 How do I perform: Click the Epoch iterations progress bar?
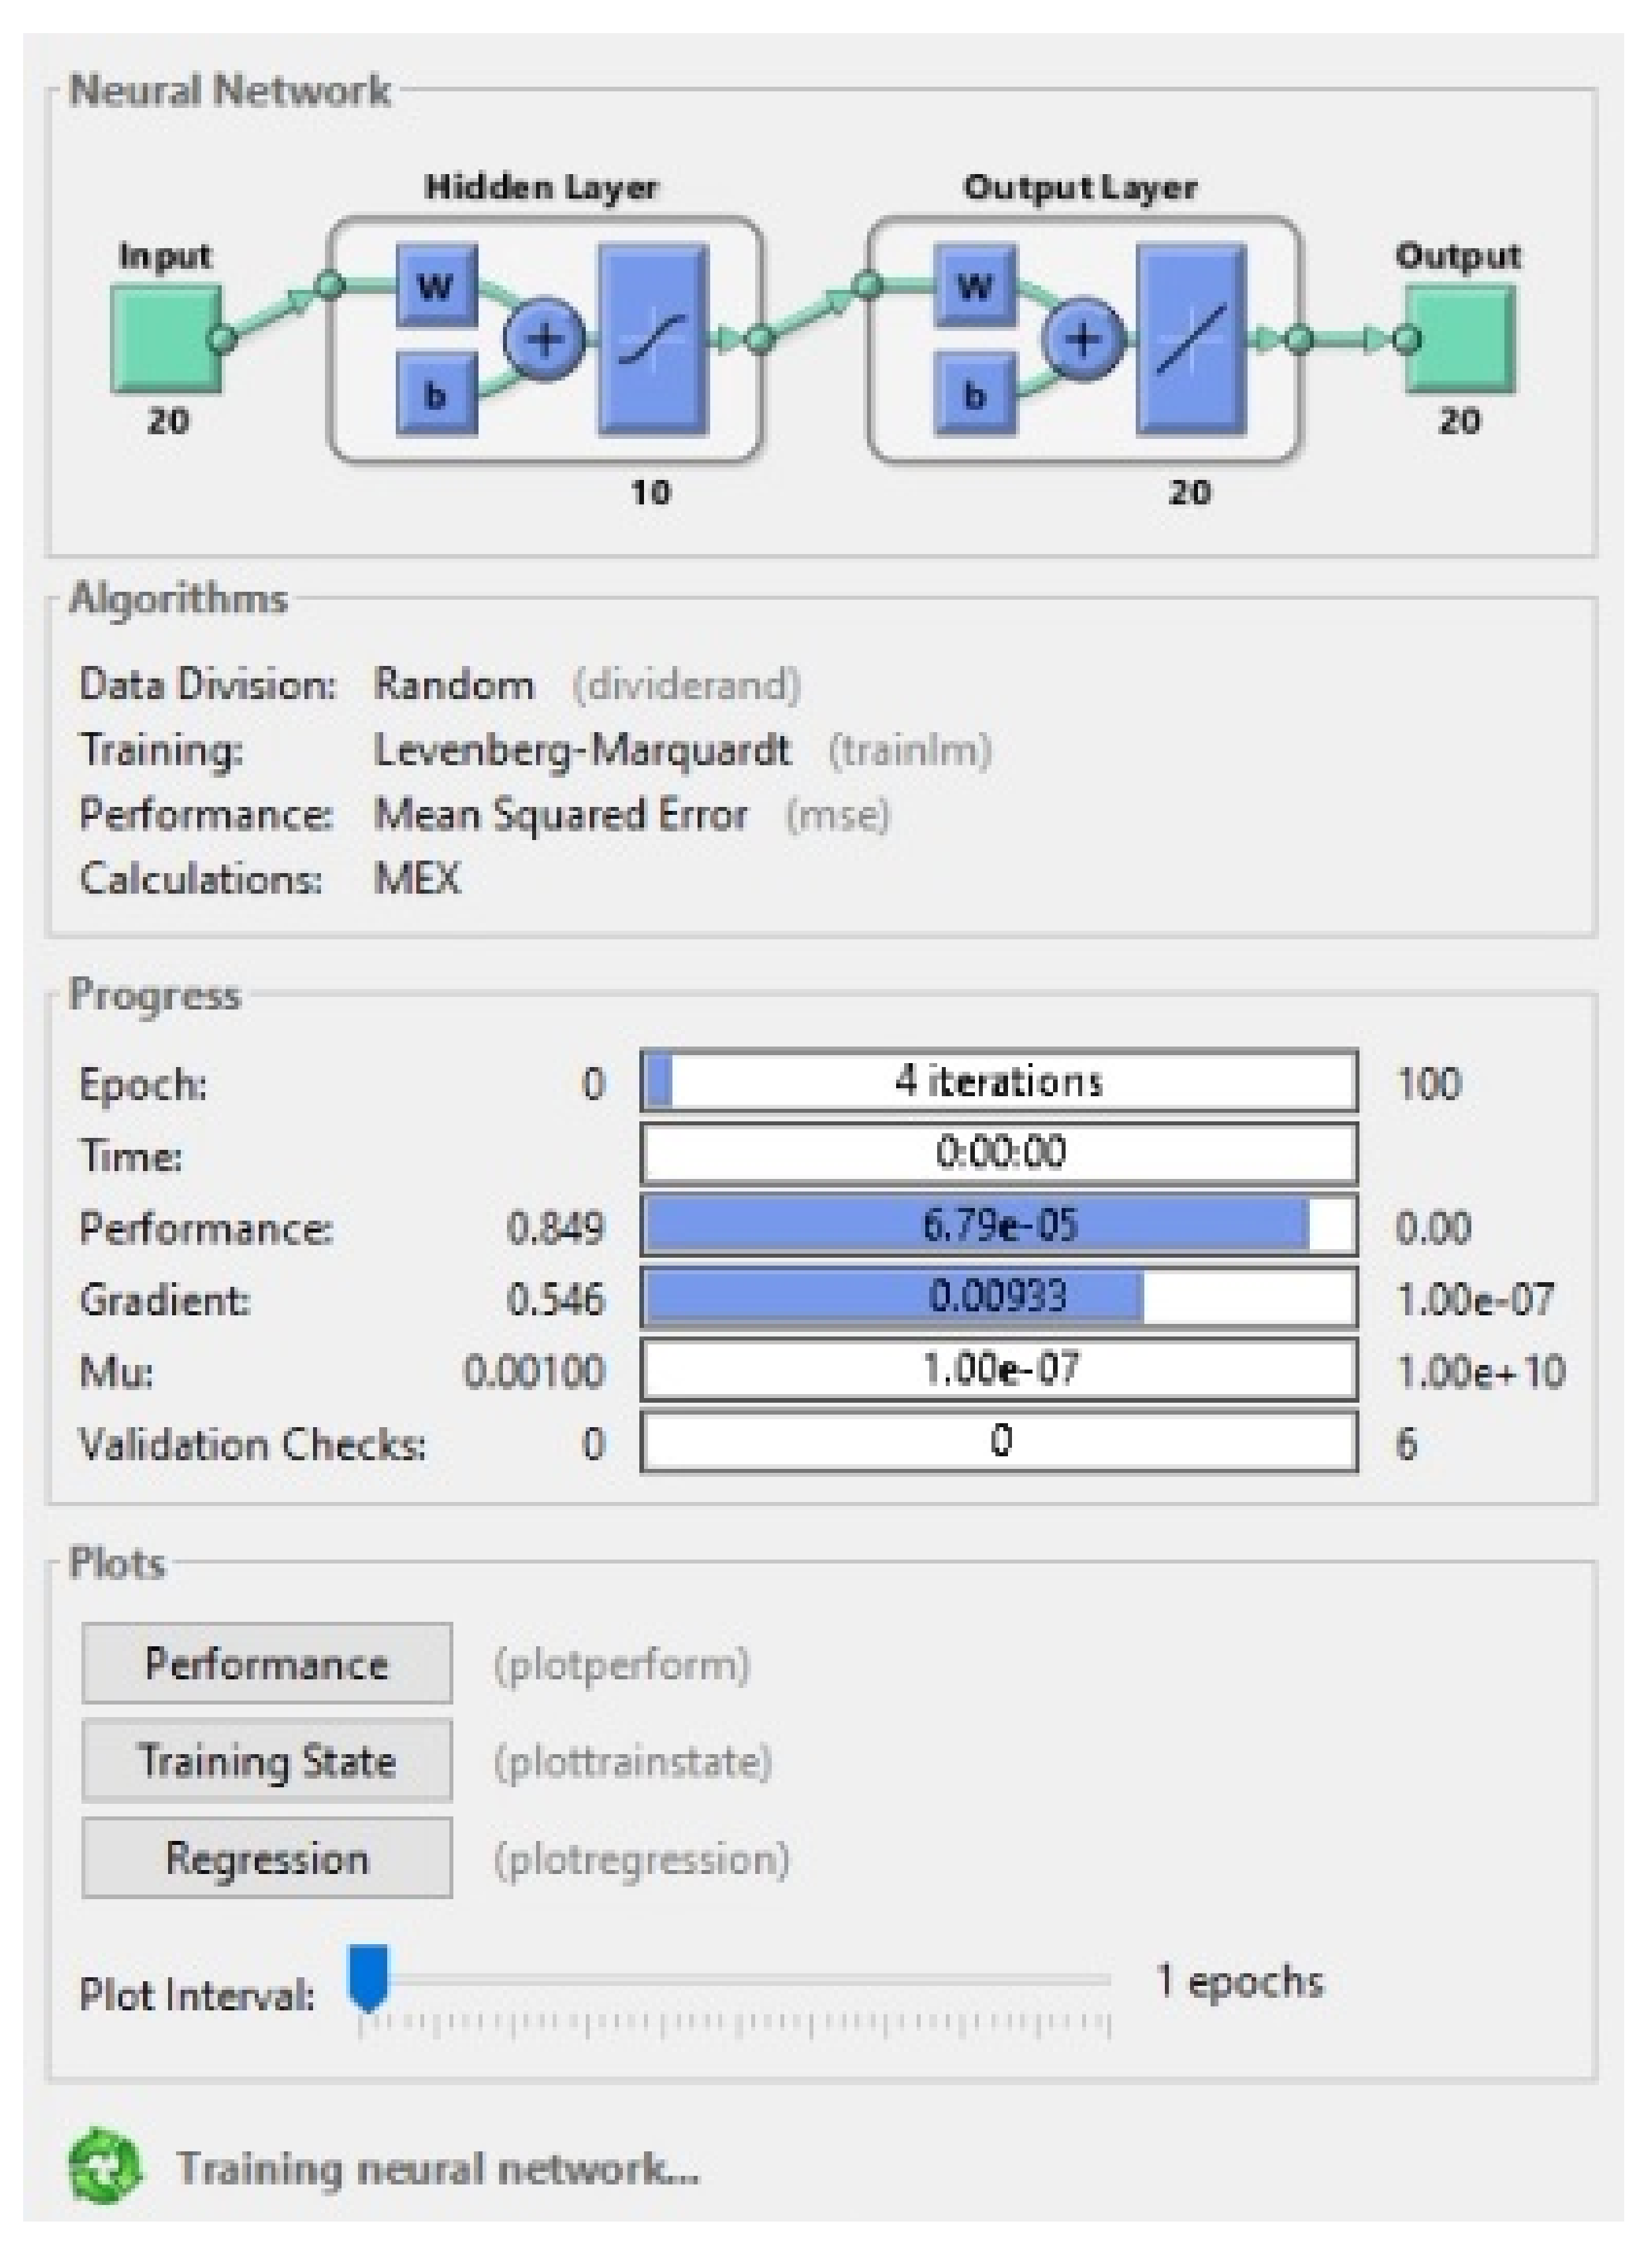pyautogui.click(x=998, y=1081)
